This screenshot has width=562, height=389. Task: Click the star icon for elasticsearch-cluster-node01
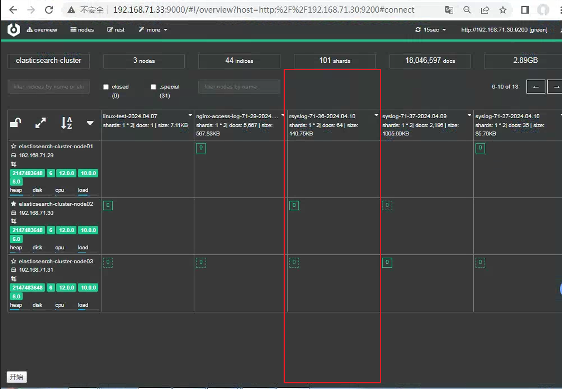pyautogui.click(x=14, y=147)
